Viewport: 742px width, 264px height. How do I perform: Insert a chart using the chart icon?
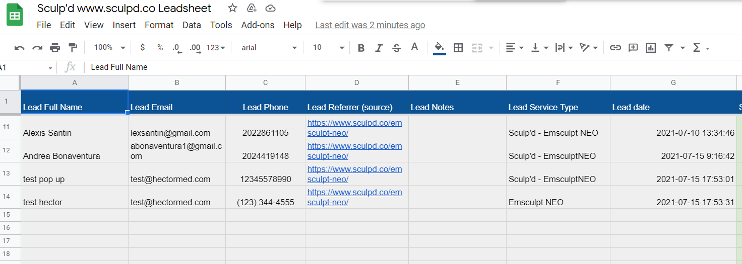click(651, 48)
